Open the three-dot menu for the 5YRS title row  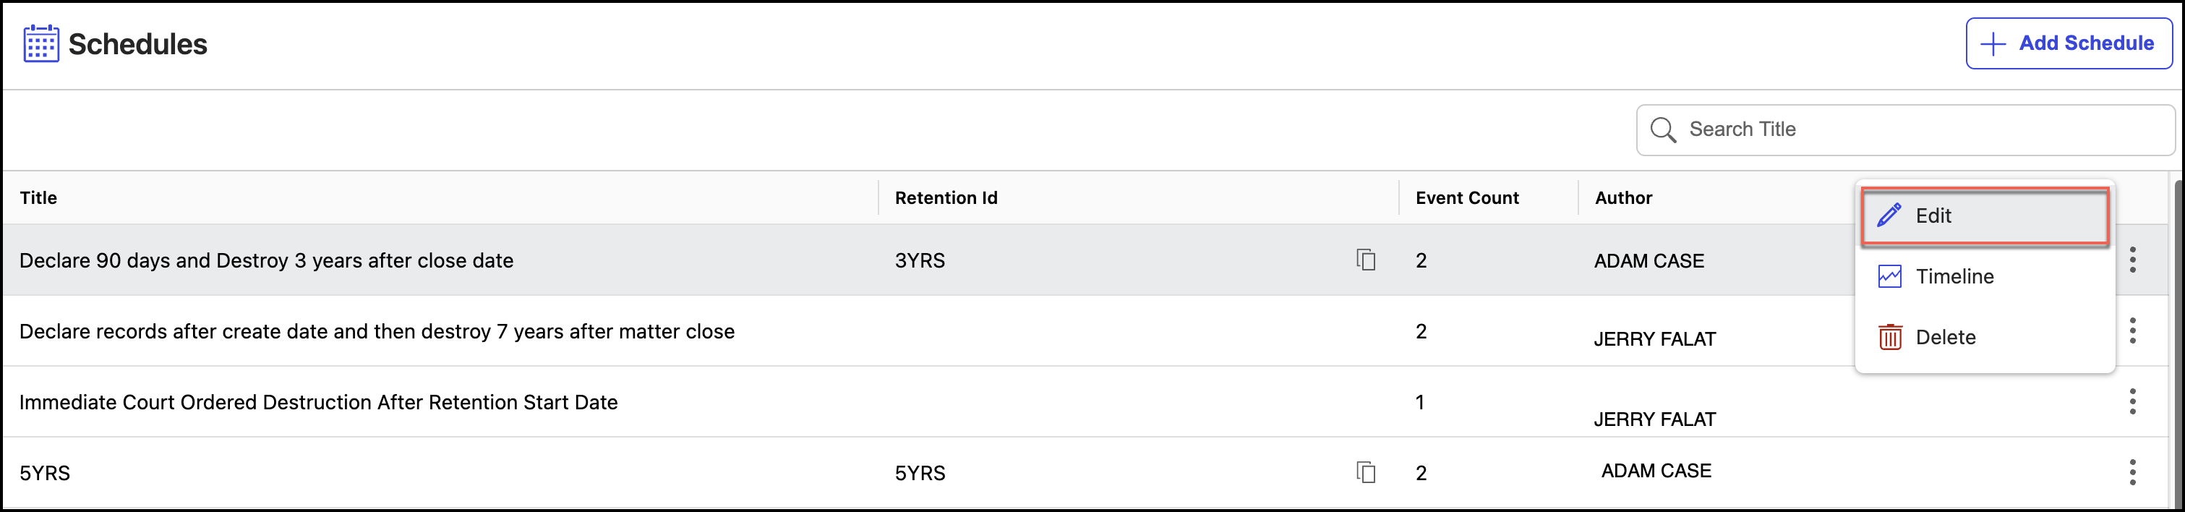[x=2131, y=472]
